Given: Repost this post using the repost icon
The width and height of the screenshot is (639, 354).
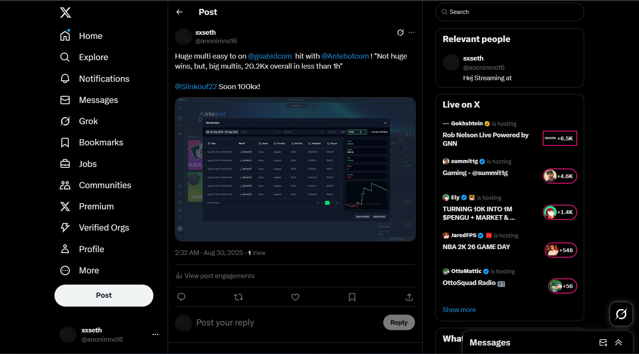Looking at the screenshot, I should tap(238, 297).
